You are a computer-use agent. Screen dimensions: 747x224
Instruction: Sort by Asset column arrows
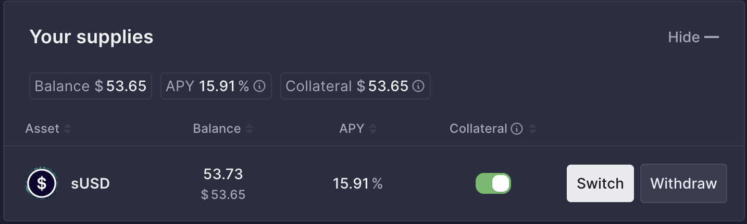tap(67, 129)
